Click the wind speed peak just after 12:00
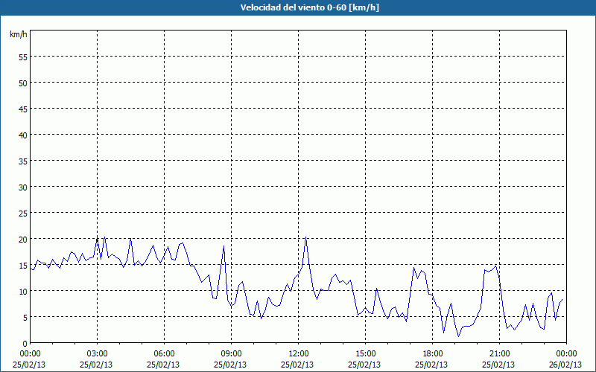 [305, 238]
